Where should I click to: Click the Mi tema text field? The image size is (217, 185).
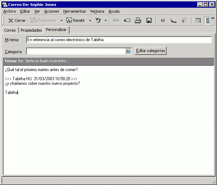pos(119,40)
